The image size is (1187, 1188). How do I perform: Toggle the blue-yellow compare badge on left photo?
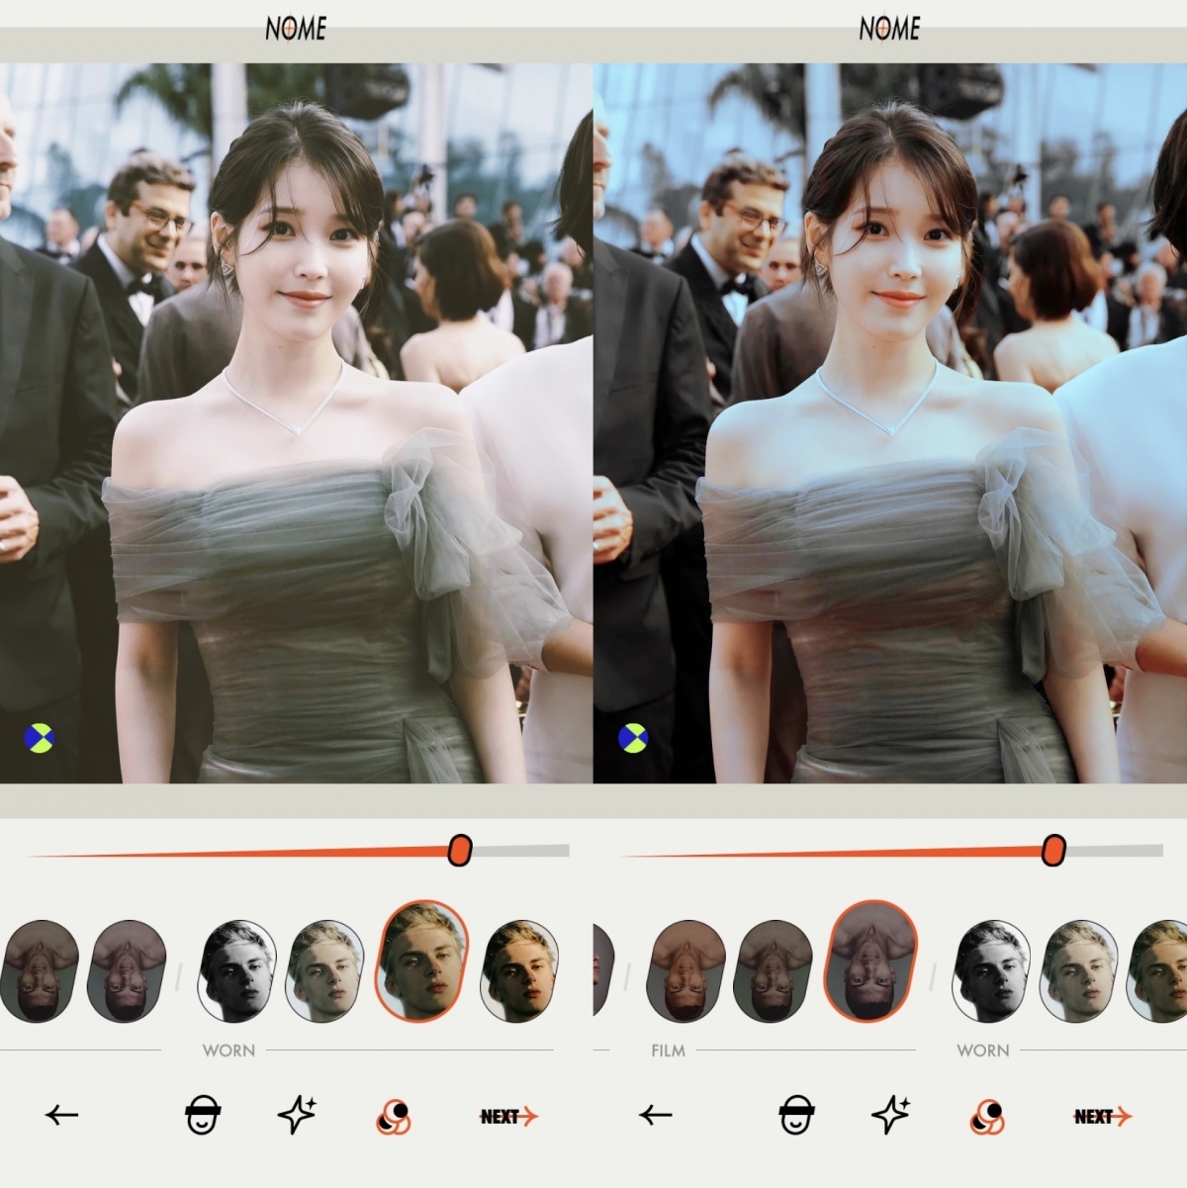39,737
